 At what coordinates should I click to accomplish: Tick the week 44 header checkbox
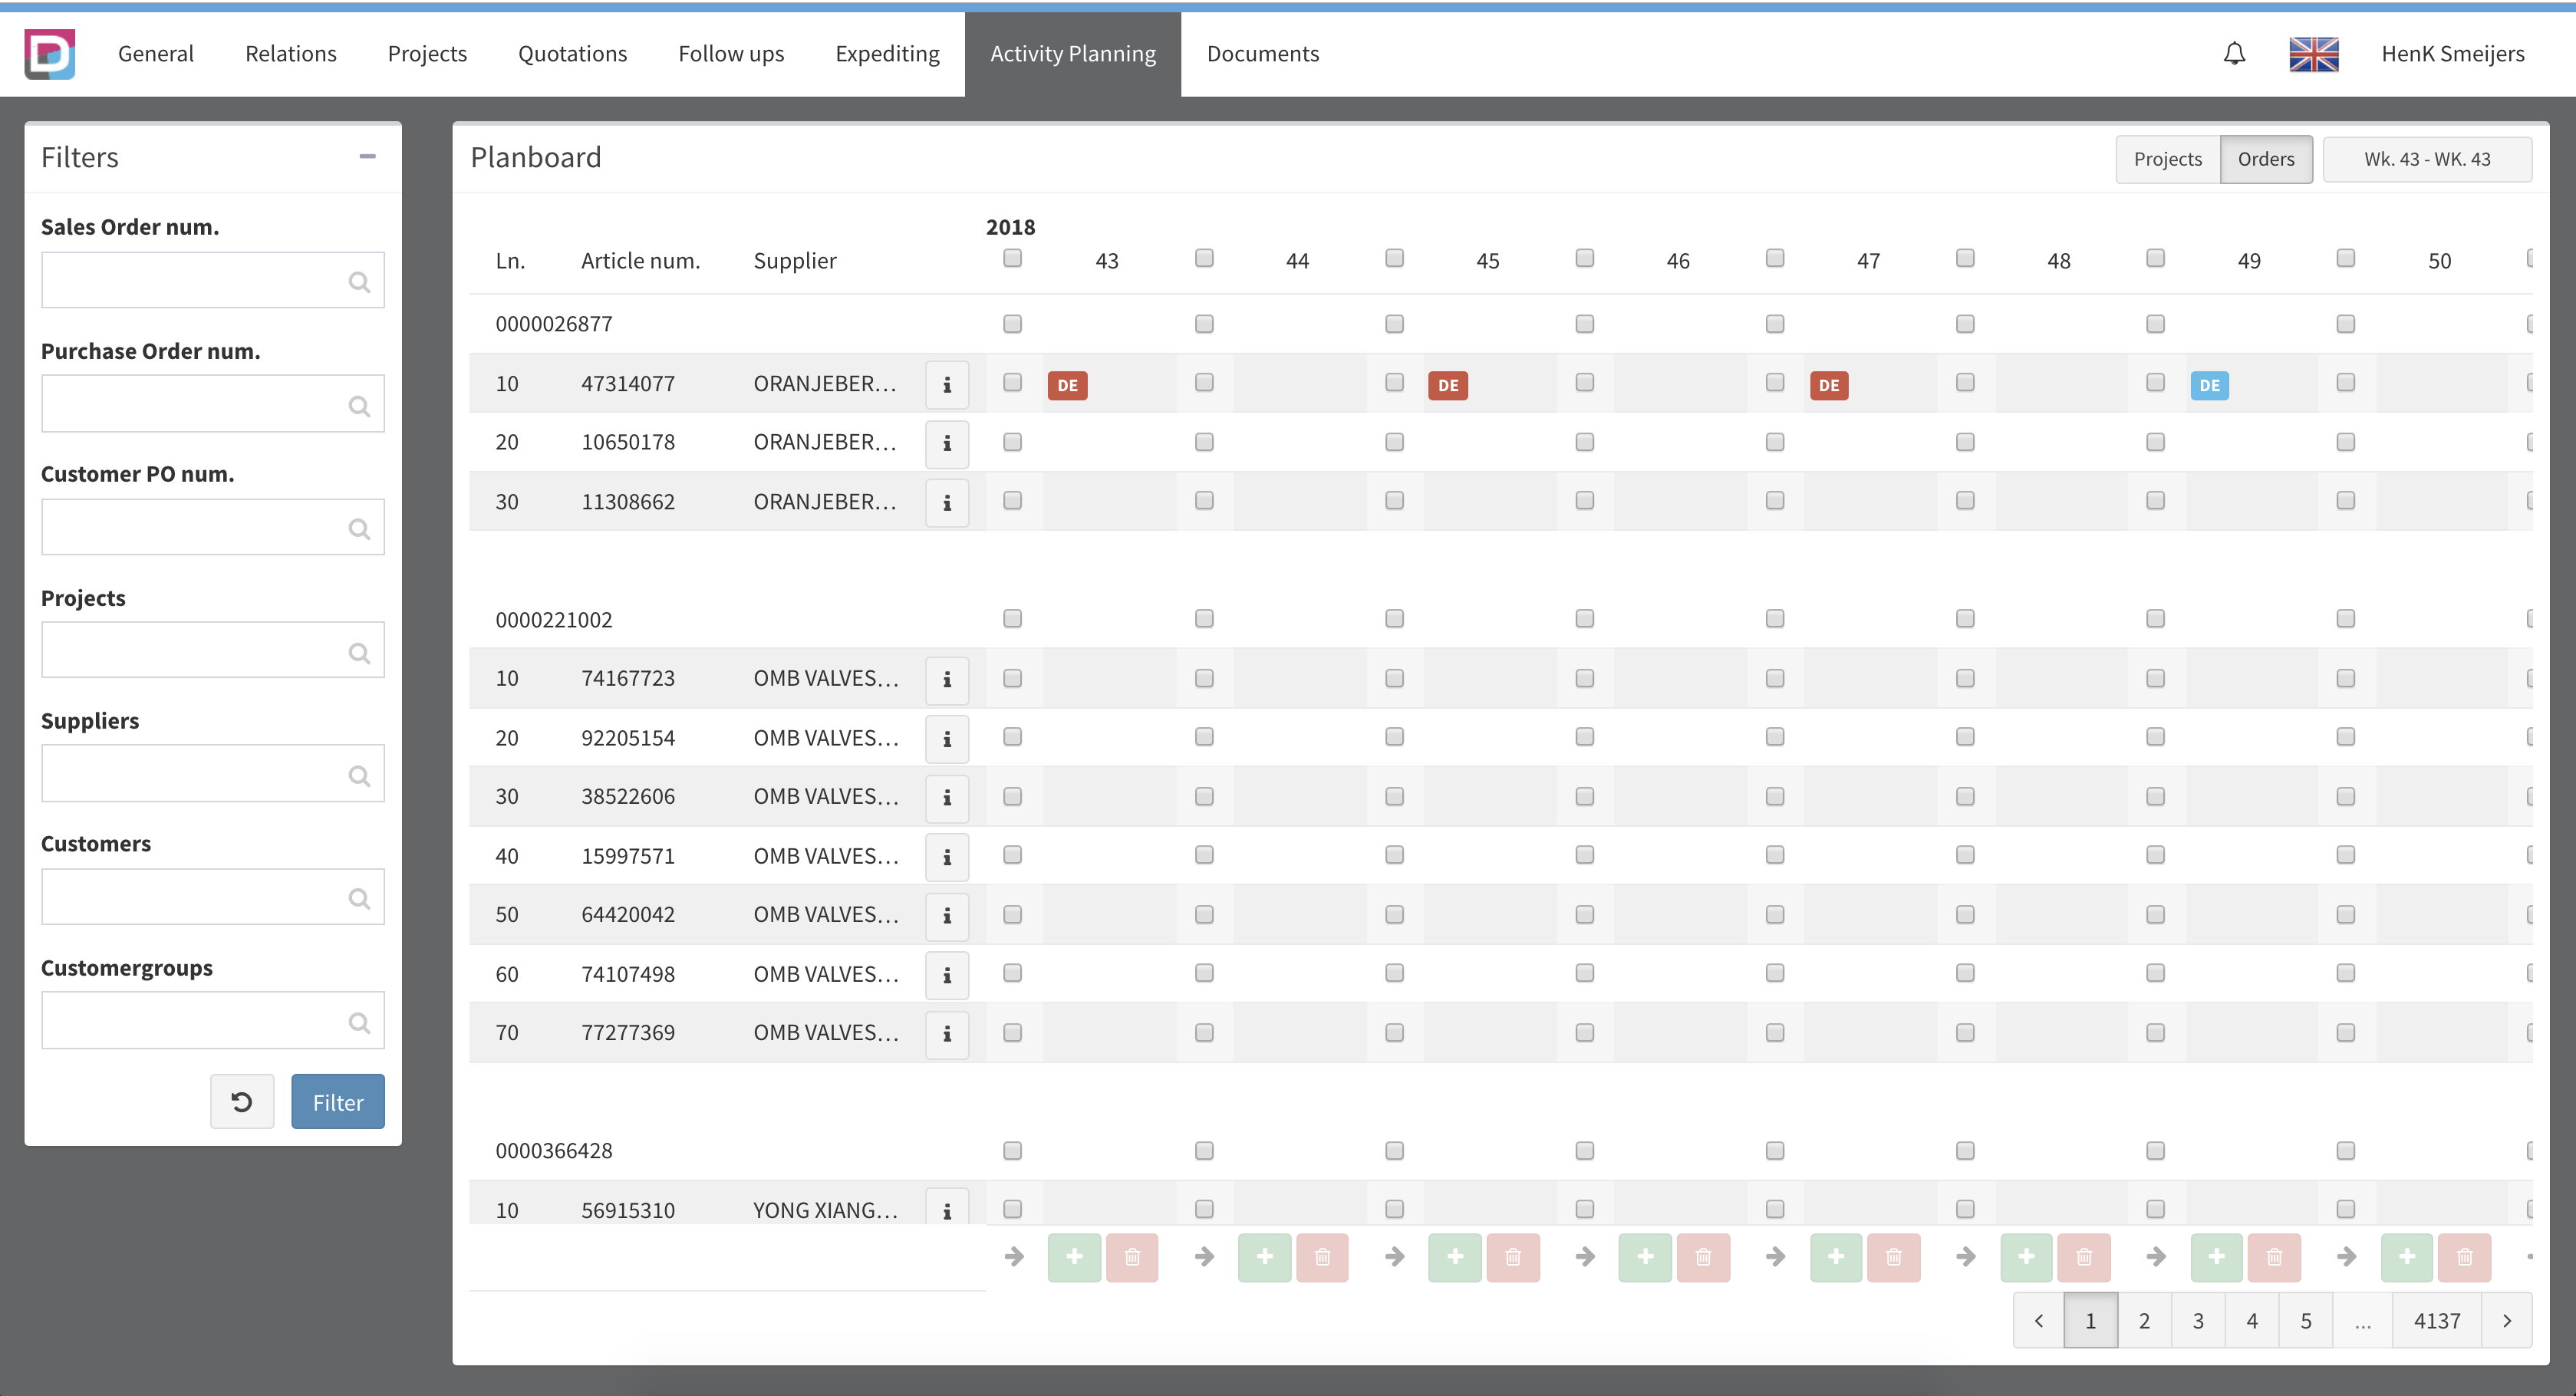click(x=1204, y=259)
